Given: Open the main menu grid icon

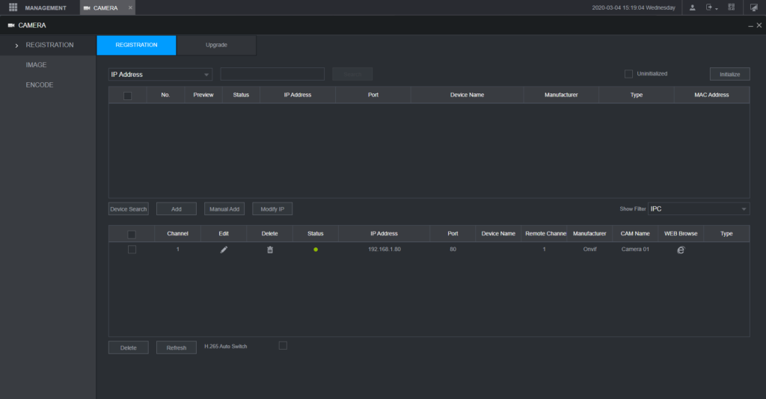Looking at the screenshot, I should click(13, 7).
